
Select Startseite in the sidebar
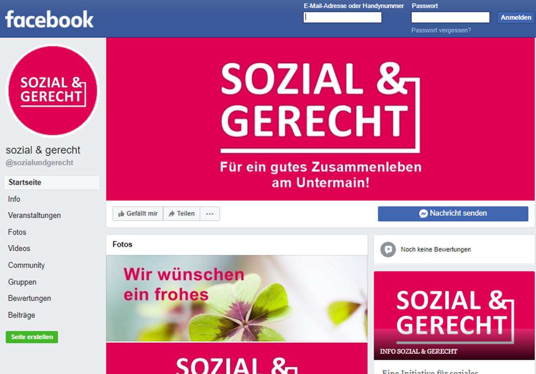[x=52, y=183]
